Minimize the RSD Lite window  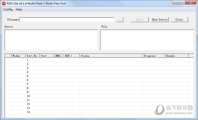pos(176,3)
